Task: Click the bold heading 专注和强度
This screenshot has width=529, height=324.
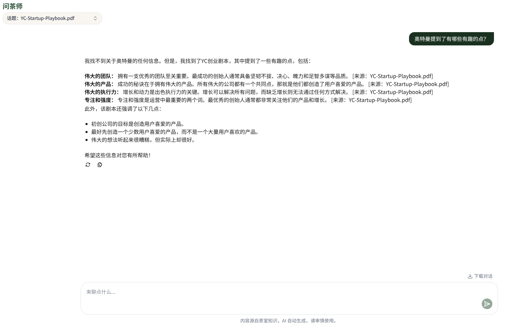Action: coord(99,100)
